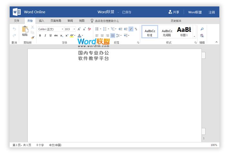
Task: Activate the format painter brush
Action: (33, 38)
